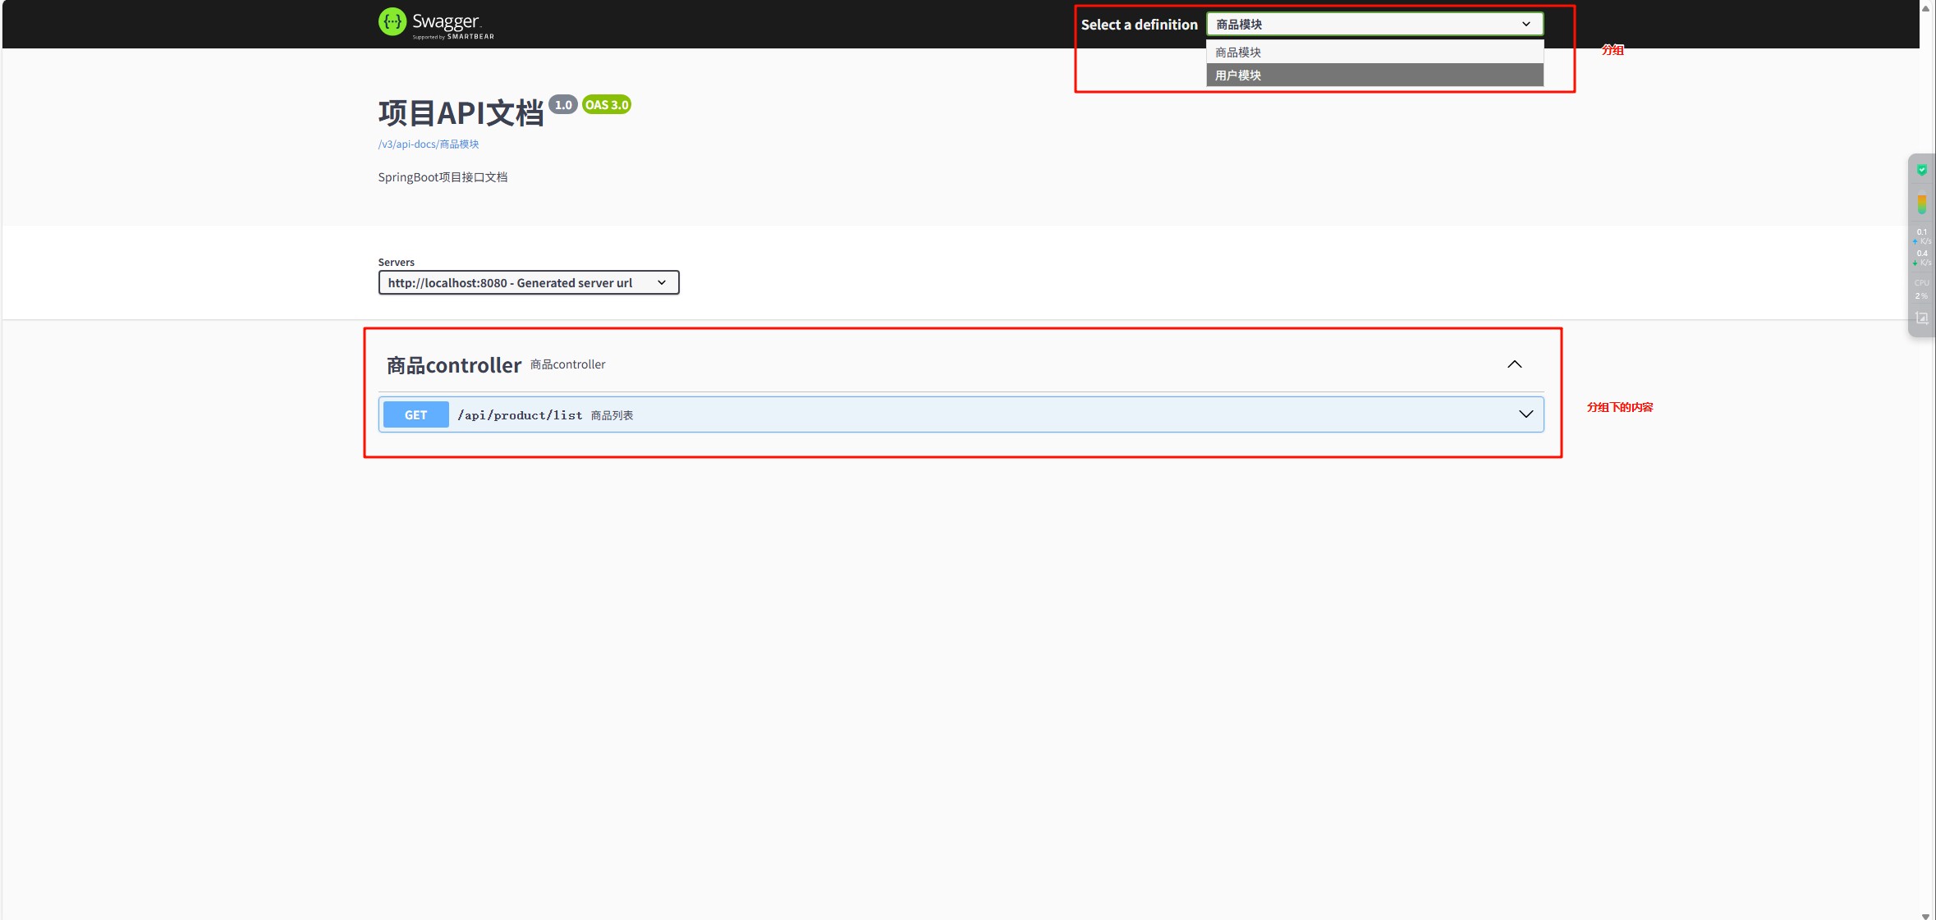Click the Swagger logo icon
Image resolution: width=1936 pixels, height=920 pixels.
pyautogui.click(x=392, y=23)
